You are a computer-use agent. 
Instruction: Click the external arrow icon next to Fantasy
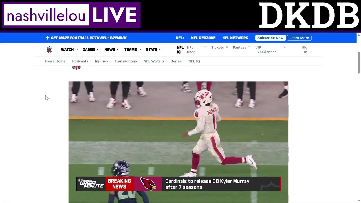[249, 47]
